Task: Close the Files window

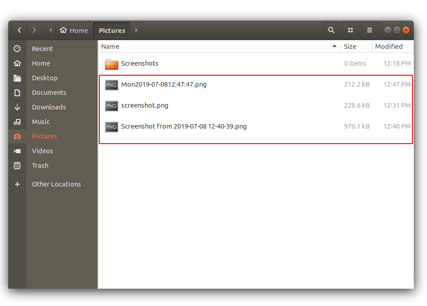Action: point(406,30)
